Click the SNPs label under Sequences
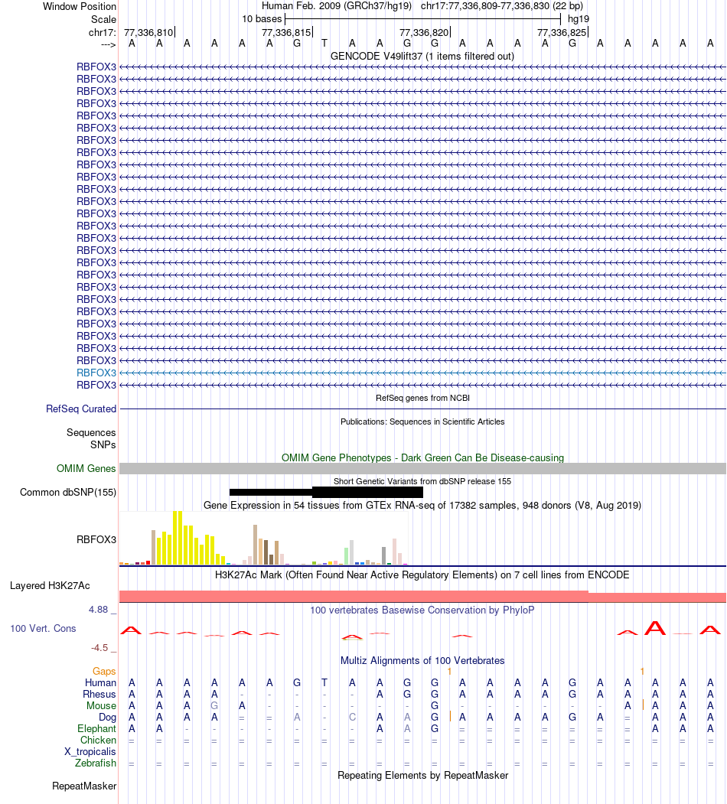The image size is (727, 804). (103, 444)
